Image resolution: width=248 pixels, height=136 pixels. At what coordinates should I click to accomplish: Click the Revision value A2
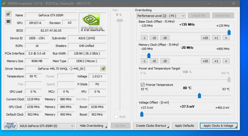coord(70,23)
